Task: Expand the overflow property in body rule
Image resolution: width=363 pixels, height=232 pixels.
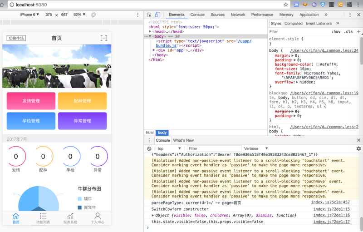Action: coord(297,82)
